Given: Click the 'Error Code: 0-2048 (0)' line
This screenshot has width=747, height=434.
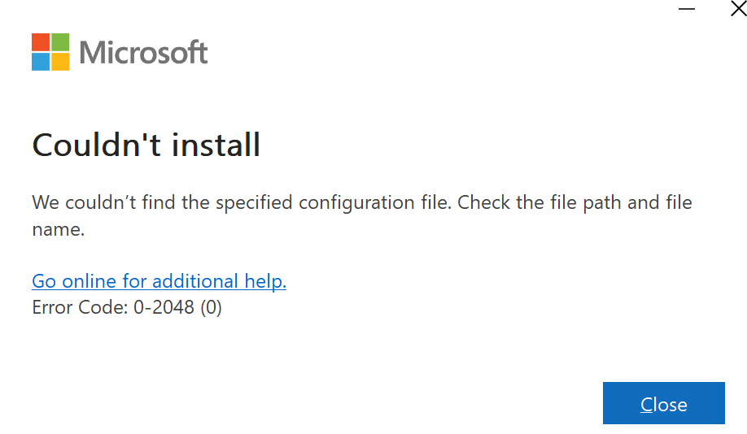Looking at the screenshot, I should click(x=127, y=307).
